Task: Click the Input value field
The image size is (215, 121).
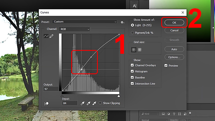Action: click(70, 103)
